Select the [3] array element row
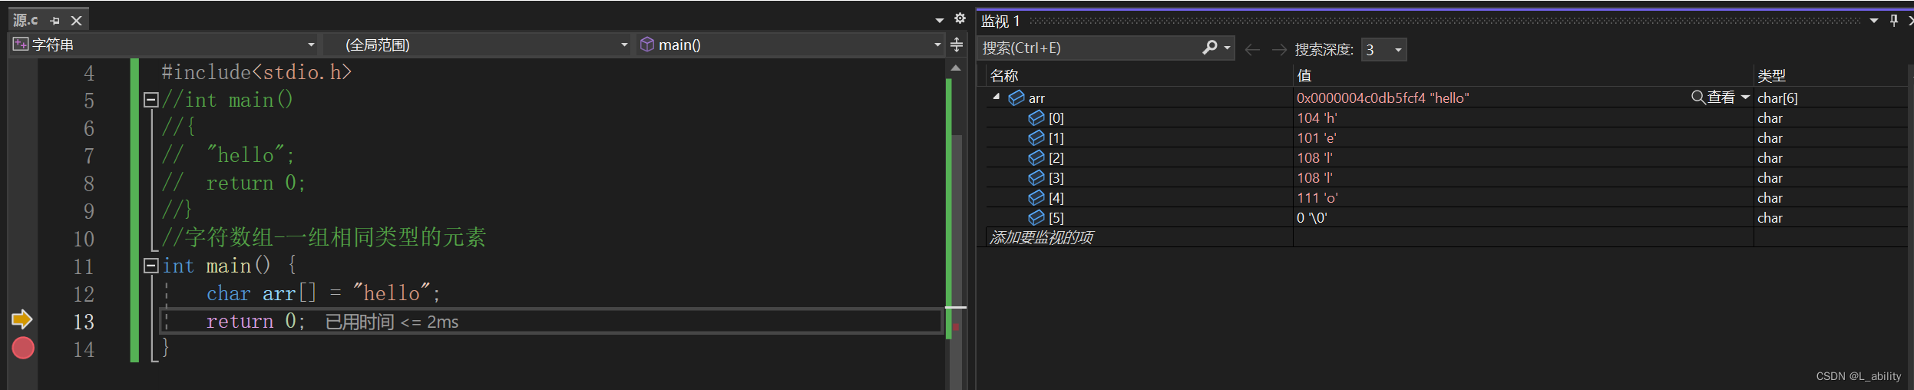The height and width of the screenshot is (390, 1914). (1446, 178)
